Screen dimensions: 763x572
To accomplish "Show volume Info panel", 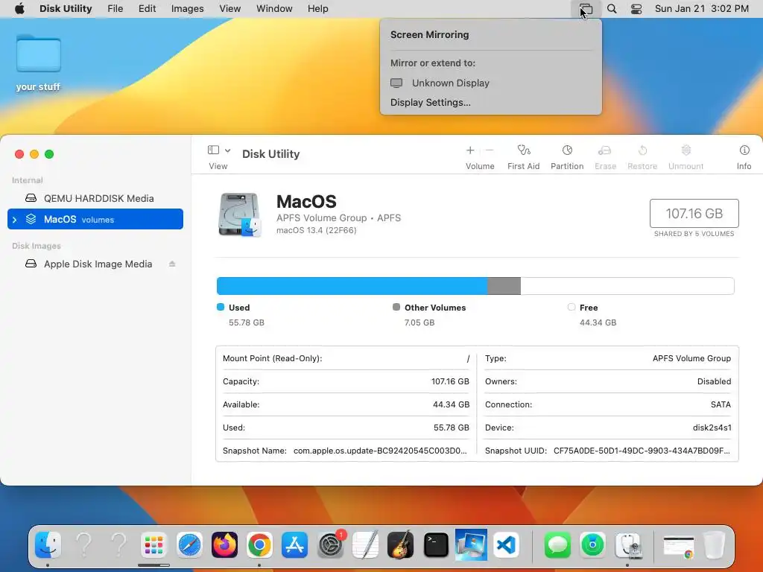I will [744, 156].
